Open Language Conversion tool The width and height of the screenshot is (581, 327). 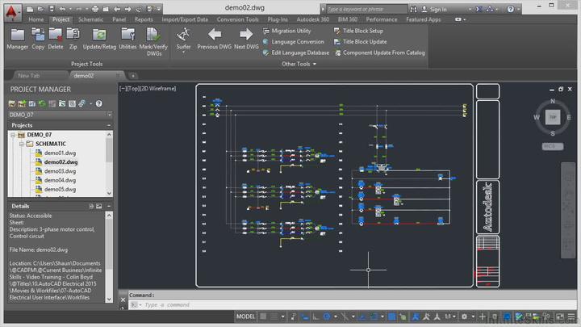(x=293, y=42)
